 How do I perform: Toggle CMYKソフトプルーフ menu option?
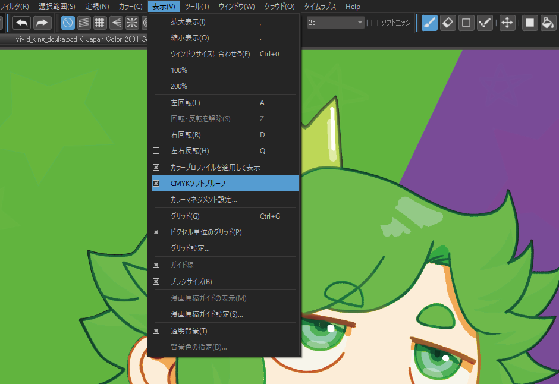pyautogui.click(x=198, y=183)
